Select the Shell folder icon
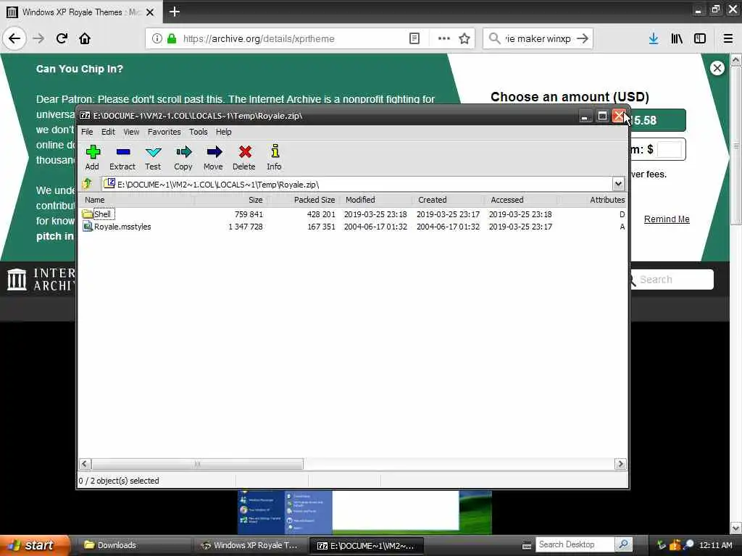This screenshot has height=556, width=742. [87, 214]
